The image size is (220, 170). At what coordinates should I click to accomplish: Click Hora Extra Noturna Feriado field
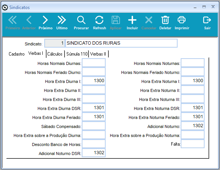click(x=193, y=117)
